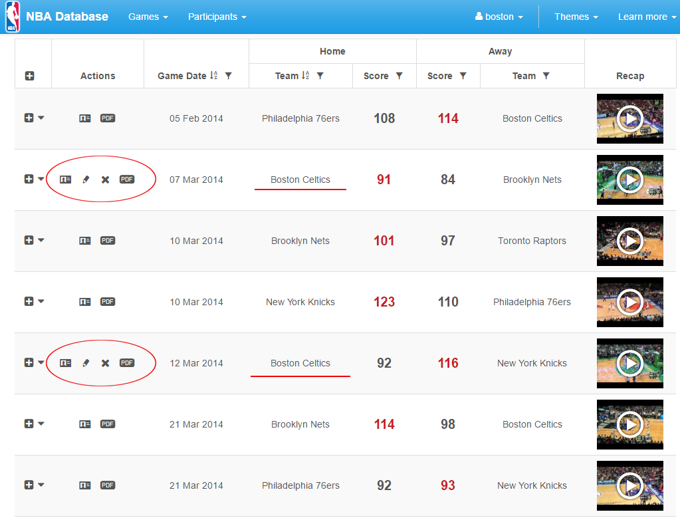Expand the 05 Feb 2014 game row
The width and height of the screenshot is (680, 520).
click(29, 118)
